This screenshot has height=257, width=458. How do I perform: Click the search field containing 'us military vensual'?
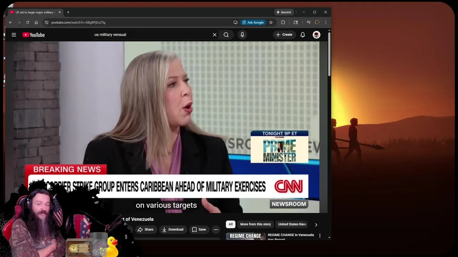[151, 35]
